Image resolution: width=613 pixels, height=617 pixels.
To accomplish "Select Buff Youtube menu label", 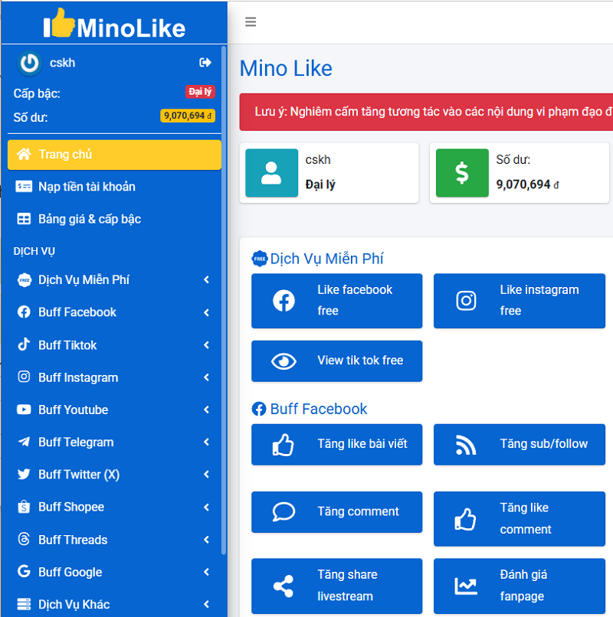I will click(74, 410).
